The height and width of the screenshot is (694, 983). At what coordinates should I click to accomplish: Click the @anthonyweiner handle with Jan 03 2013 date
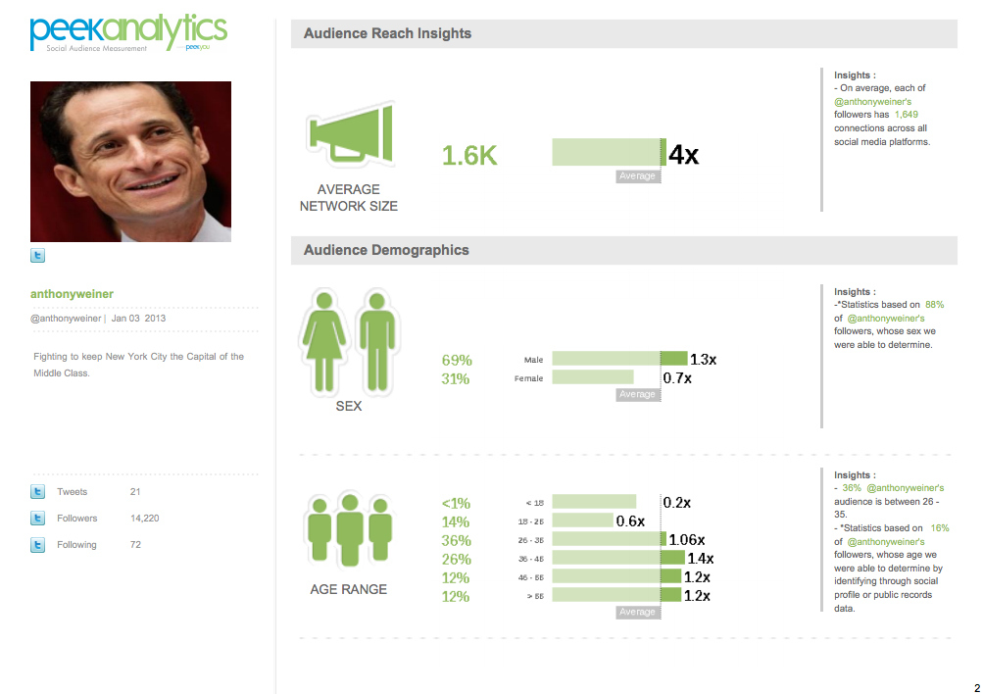(x=98, y=319)
